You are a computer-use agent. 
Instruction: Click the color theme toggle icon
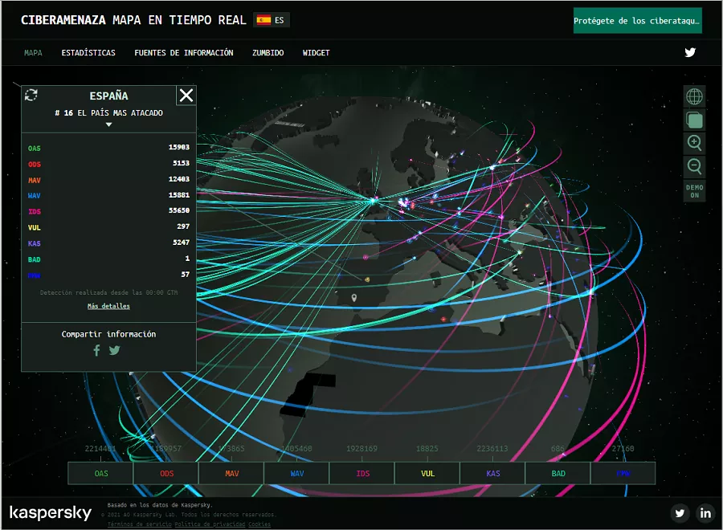pyautogui.click(x=695, y=120)
